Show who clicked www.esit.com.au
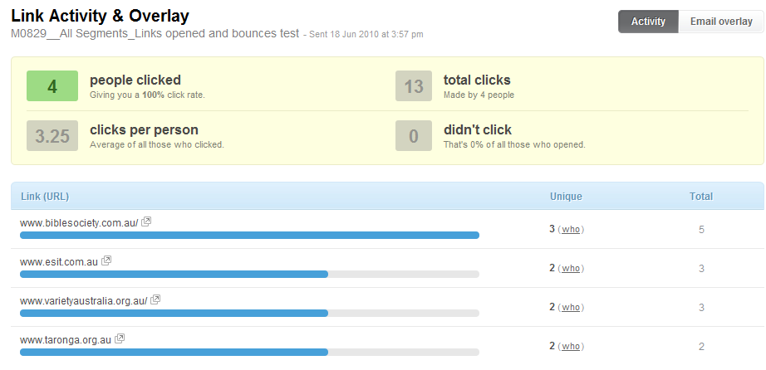This screenshot has height=370, width=766. point(571,269)
